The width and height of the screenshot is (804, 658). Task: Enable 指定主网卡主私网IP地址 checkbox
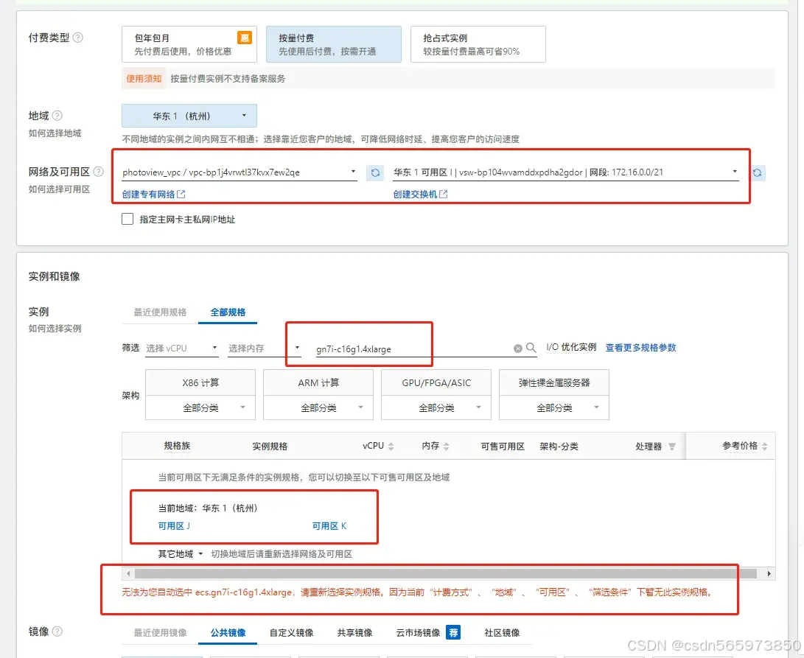(x=128, y=219)
